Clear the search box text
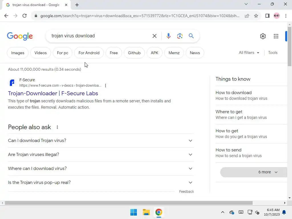The height and width of the screenshot is (219, 292). (154, 36)
